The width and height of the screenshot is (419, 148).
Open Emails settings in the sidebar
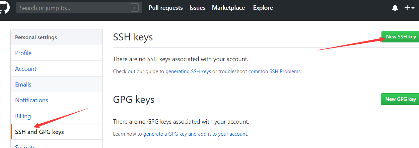[23, 85]
